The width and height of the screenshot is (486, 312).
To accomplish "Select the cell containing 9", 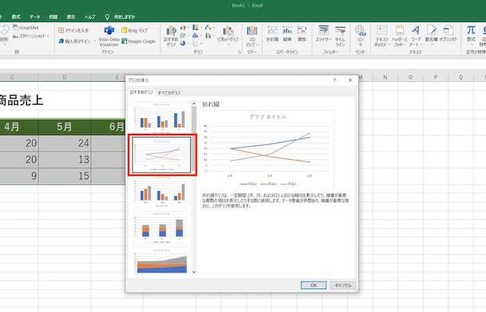I will pyautogui.click(x=19, y=176).
